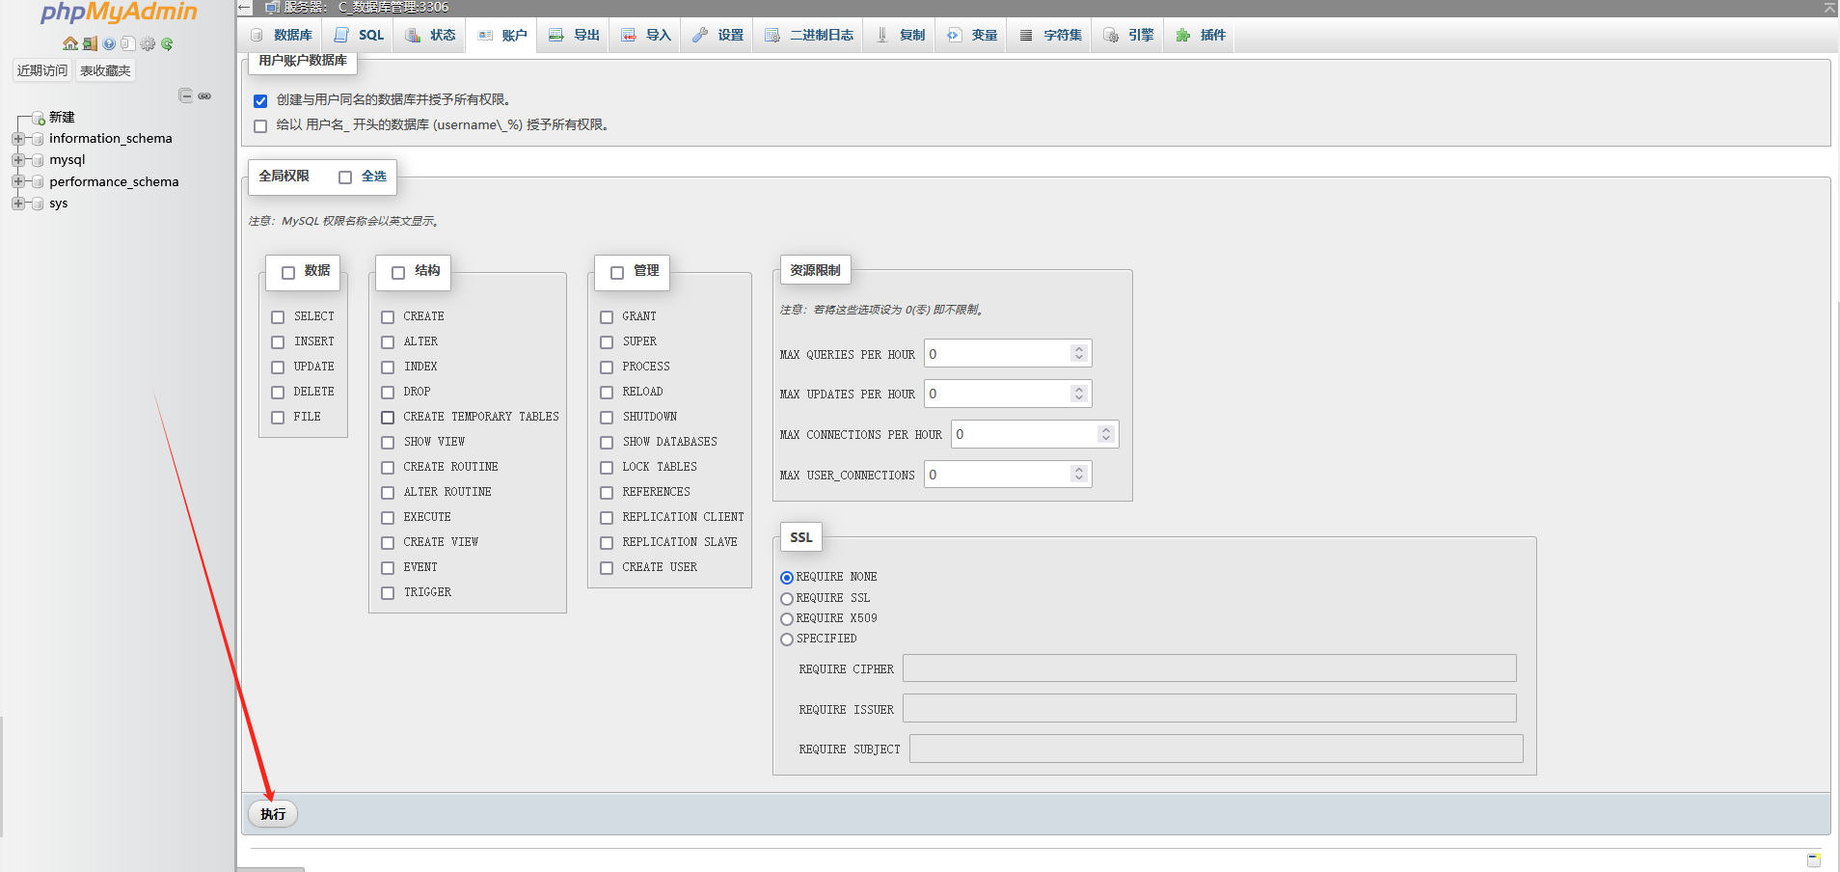Click the MAX QUERIES PER HOUR spinner arrows
This screenshot has width=1840, height=872.
1079,354
